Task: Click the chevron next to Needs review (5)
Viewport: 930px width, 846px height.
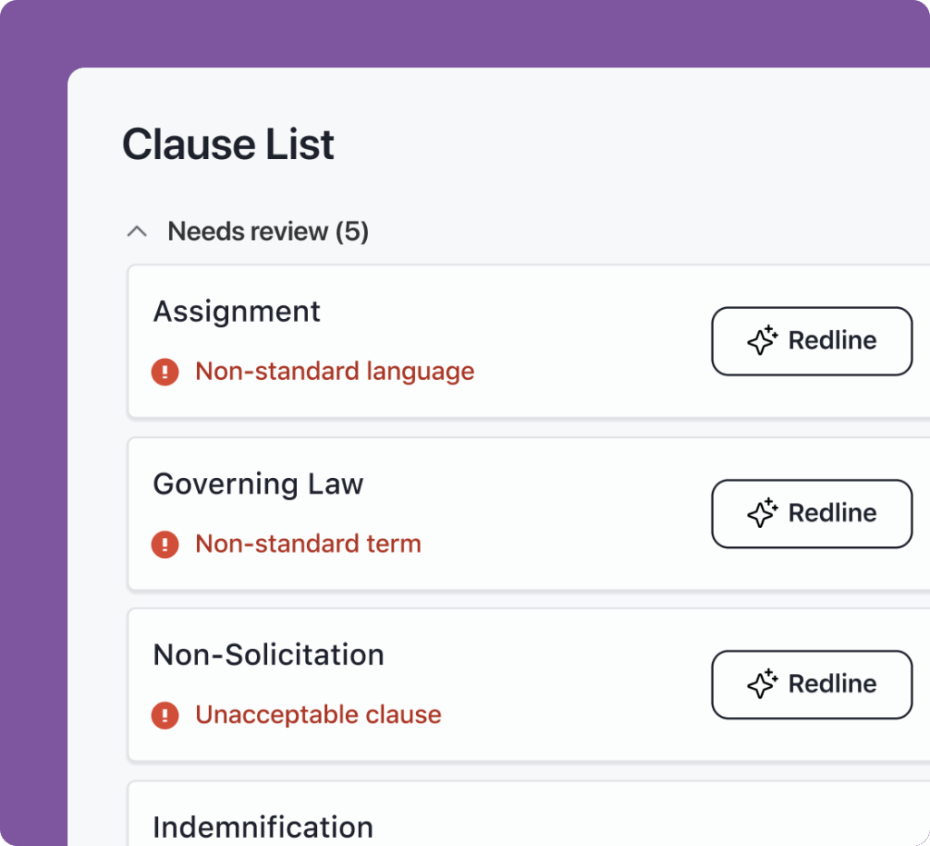Action: (136, 231)
